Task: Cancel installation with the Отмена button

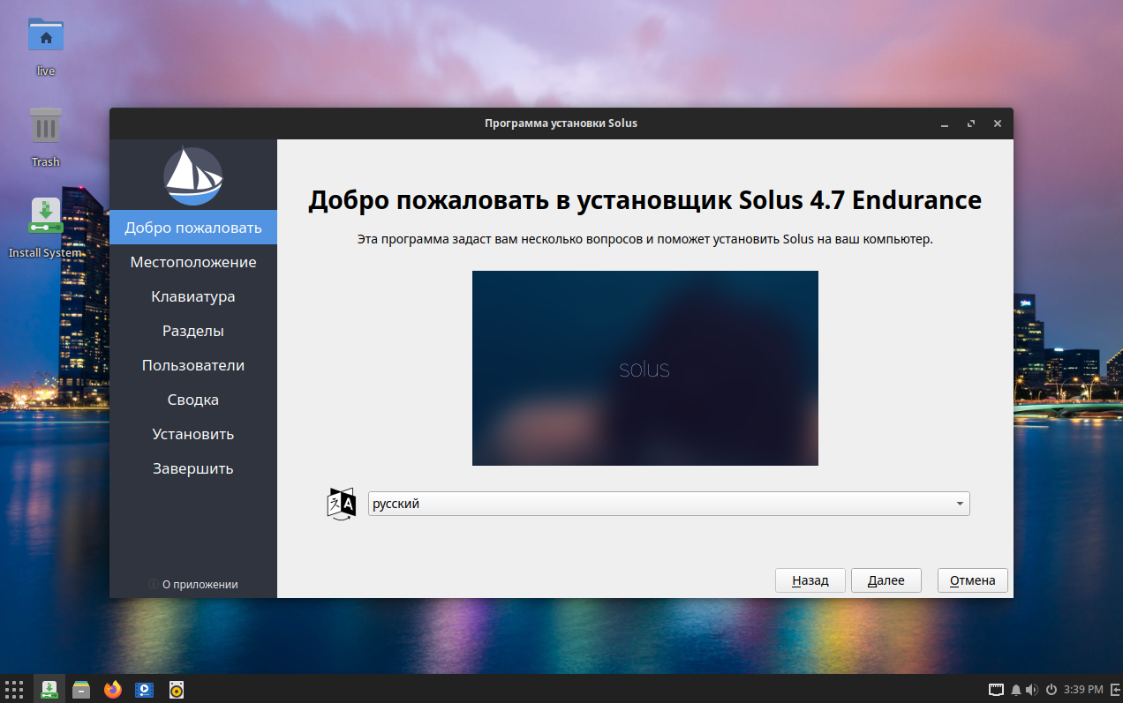Action: (x=972, y=580)
